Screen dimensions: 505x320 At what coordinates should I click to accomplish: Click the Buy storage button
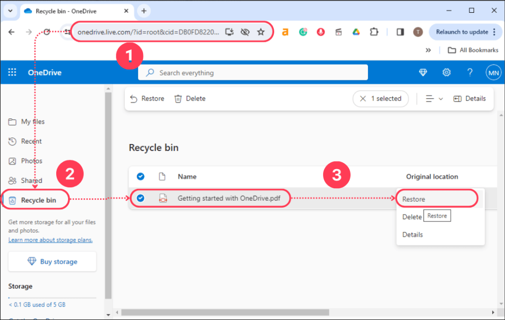pyautogui.click(x=52, y=261)
